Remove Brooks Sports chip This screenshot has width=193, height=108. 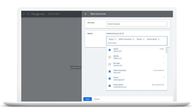tap(159, 39)
